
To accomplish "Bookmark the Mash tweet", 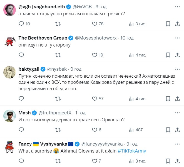I will (x=168, y=130).
